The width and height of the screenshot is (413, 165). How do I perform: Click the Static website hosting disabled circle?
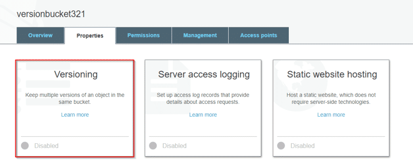click(281, 146)
